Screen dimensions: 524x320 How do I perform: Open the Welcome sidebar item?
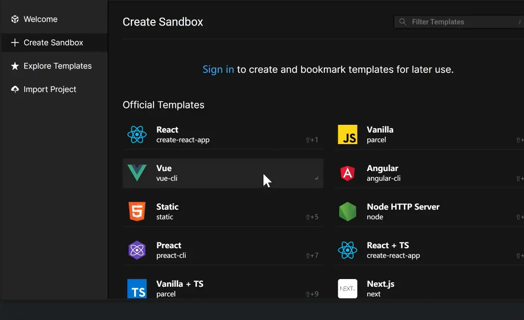(x=41, y=19)
